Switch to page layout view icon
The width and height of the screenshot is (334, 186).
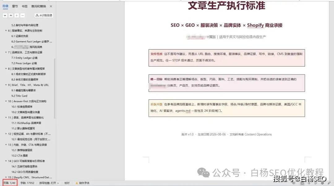point(302,183)
